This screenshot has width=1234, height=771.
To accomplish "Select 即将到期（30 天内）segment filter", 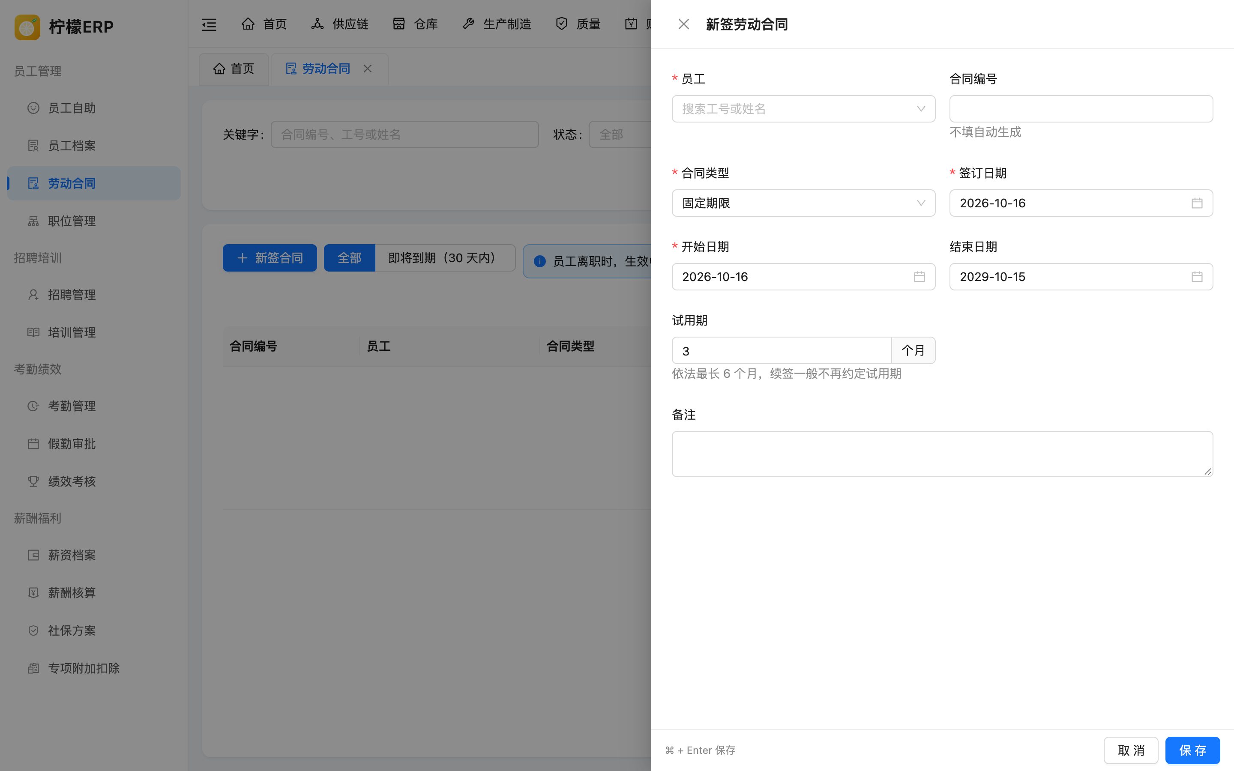I will pos(445,258).
